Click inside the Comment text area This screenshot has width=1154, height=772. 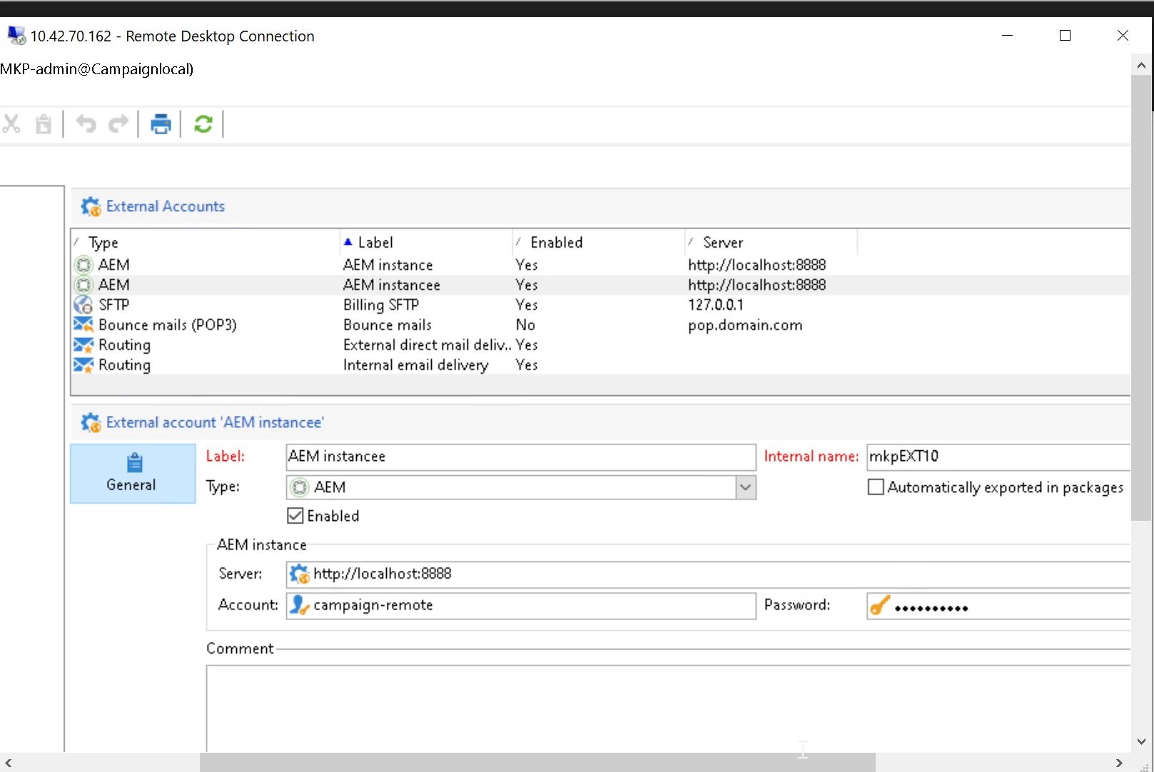668,708
